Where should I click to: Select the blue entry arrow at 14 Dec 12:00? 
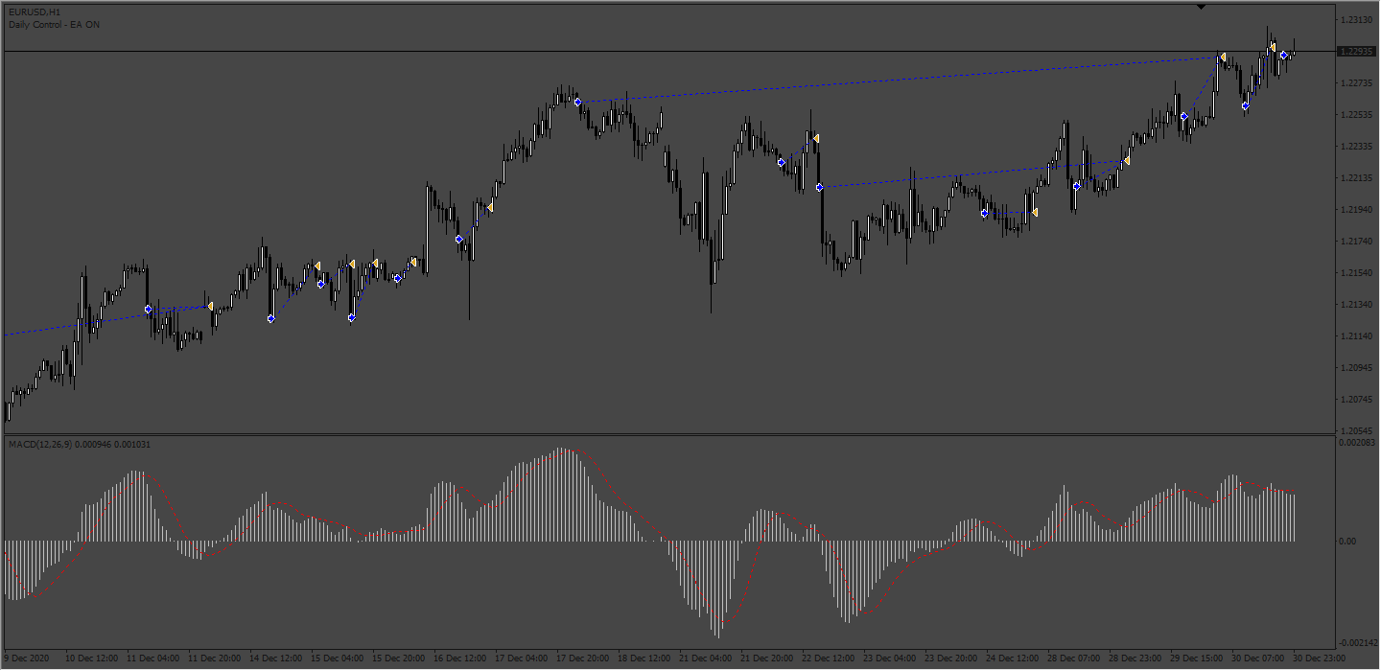(271, 318)
